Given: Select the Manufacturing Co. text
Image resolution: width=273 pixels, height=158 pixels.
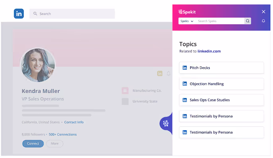Looking at the screenshot, I should point(147,91).
